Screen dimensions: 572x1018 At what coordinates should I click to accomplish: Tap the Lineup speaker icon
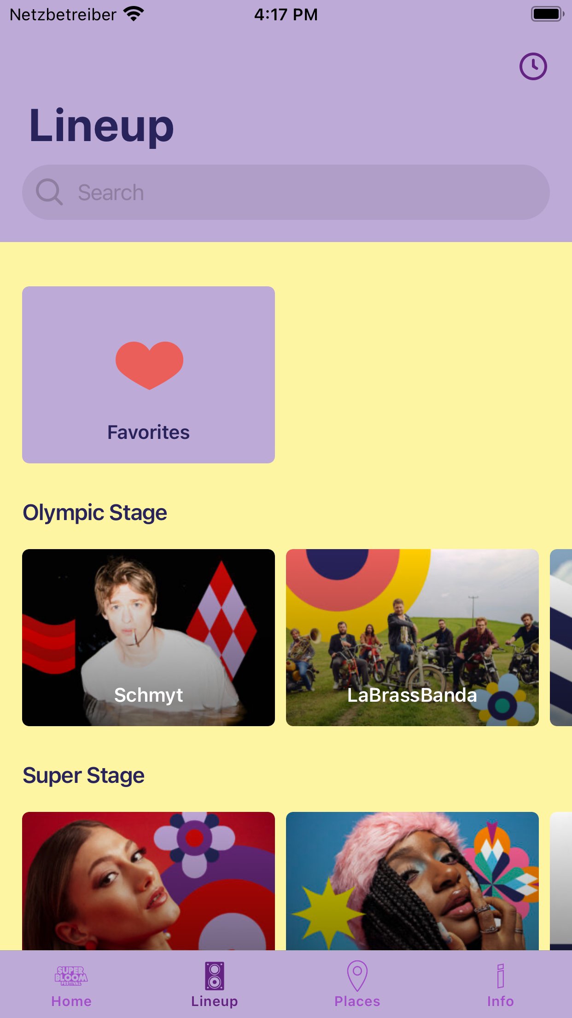(x=214, y=976)
